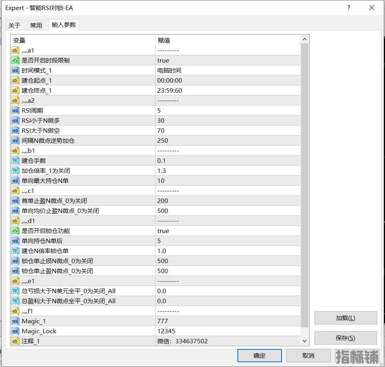The height and width of the screenshot is (367, 385).
Task: Open the 关于 tab
Action: 14,25
